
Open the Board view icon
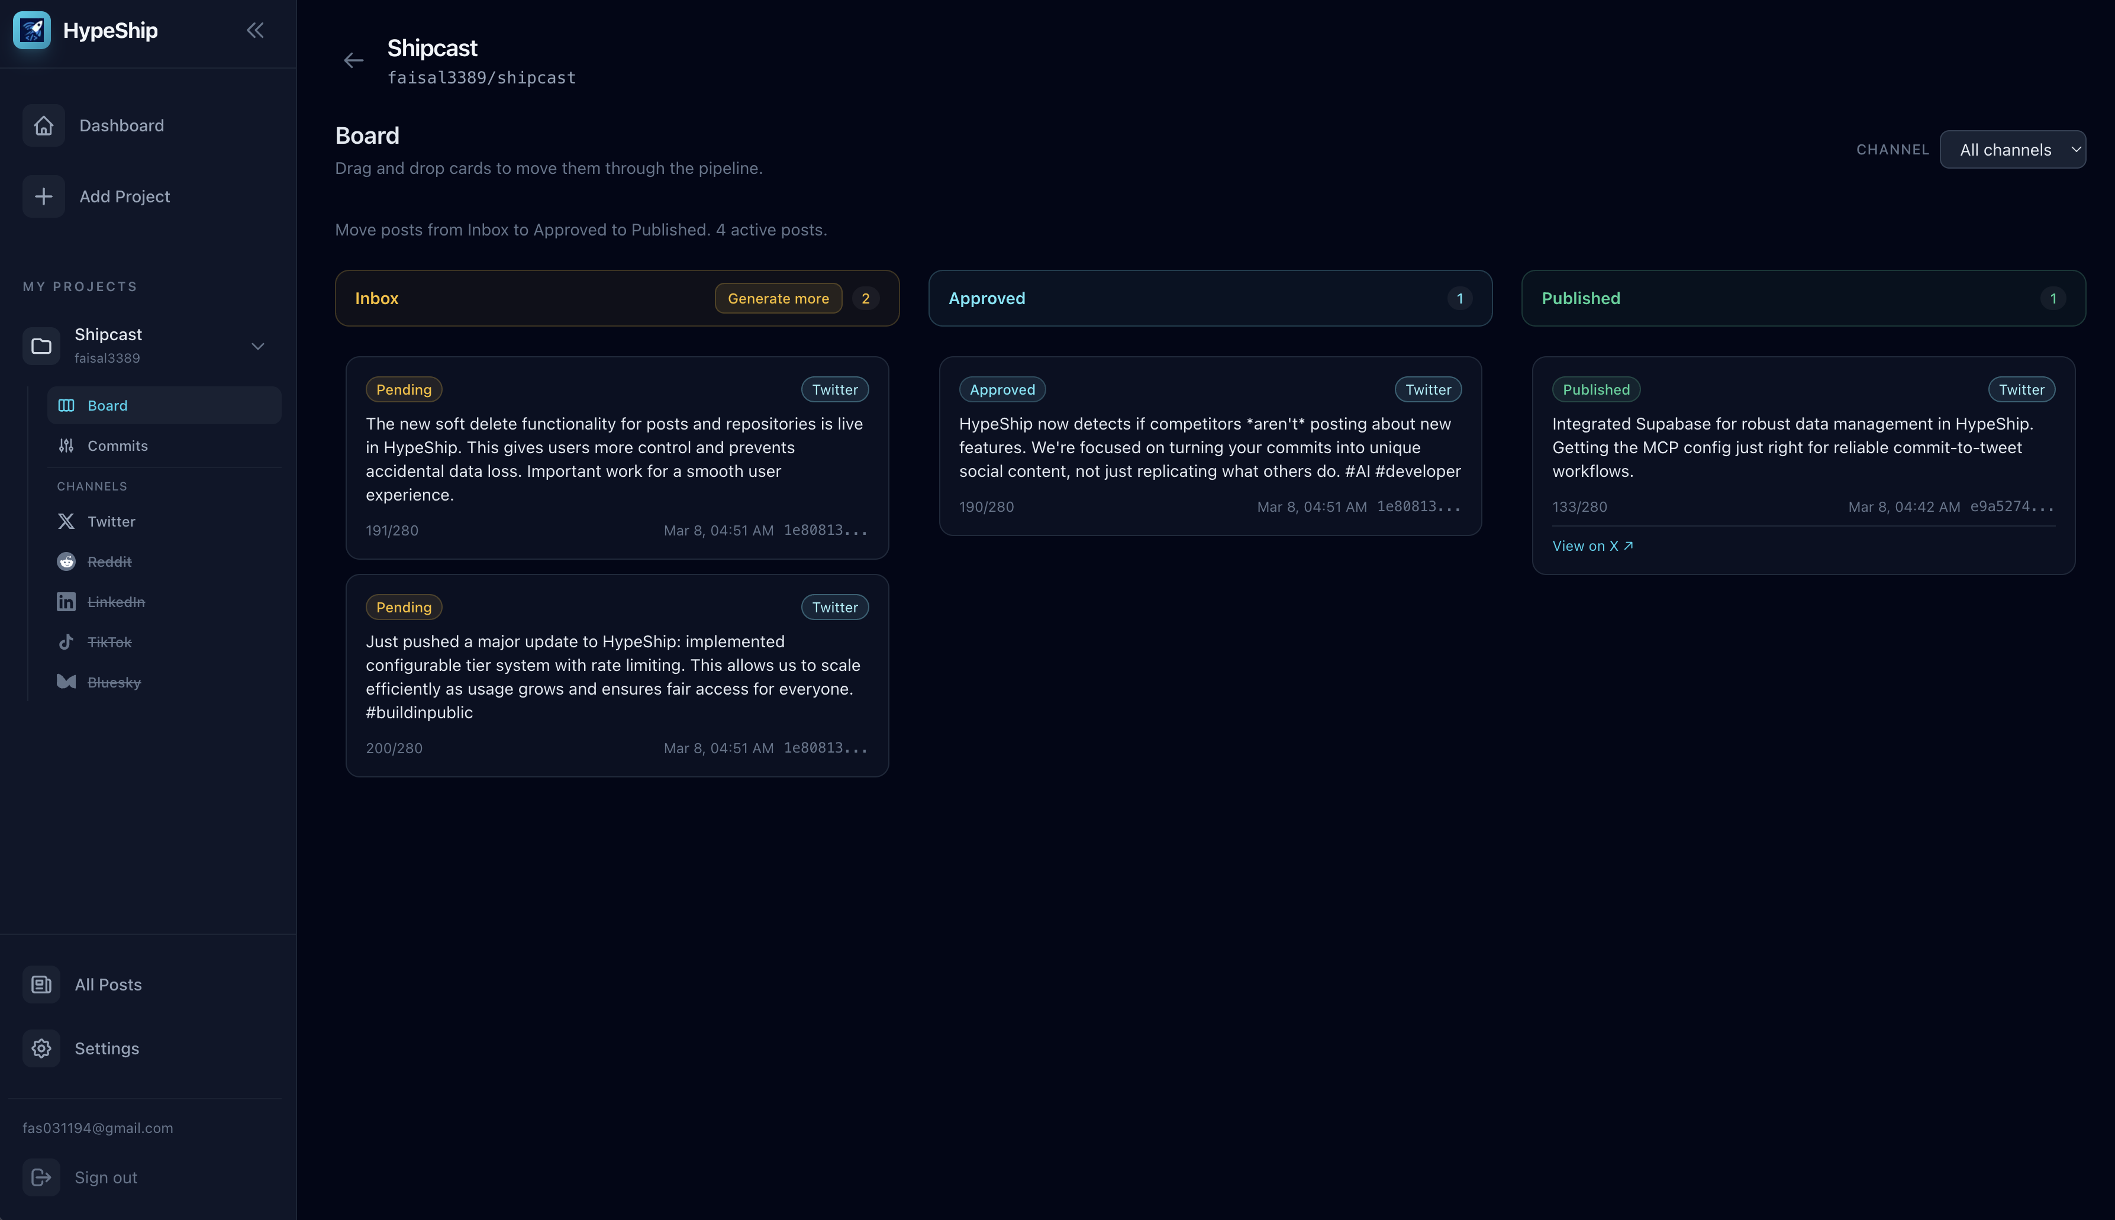[x=66, y=405]
